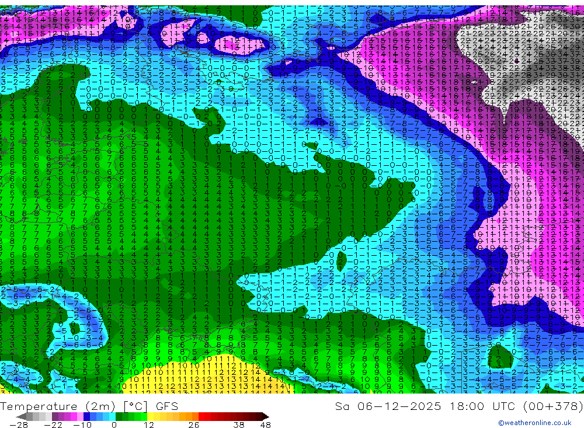The image size is (584, 428).
Task: Click the 0 legend label
Action: click(x=114, y=424)
